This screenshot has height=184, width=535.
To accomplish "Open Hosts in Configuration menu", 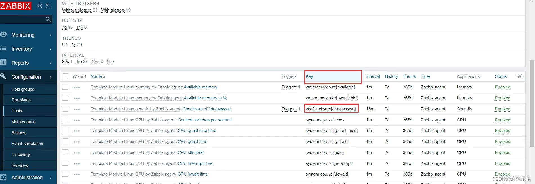I will (17, 111).
